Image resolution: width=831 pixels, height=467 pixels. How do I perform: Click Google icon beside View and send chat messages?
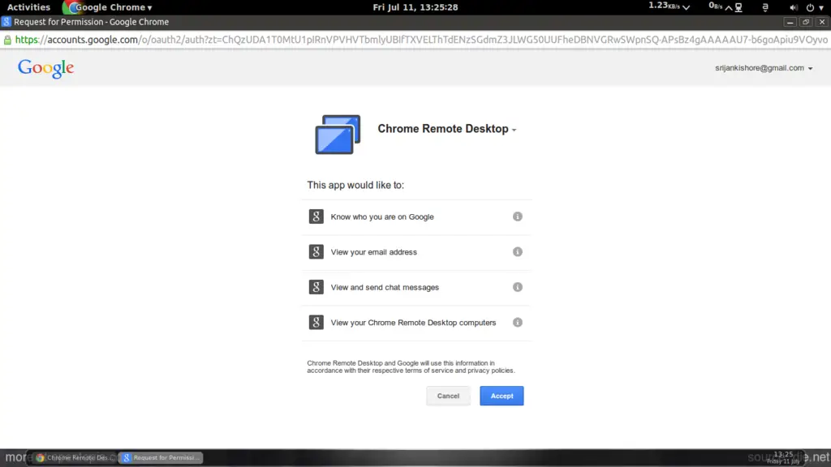tap(316, 287)
